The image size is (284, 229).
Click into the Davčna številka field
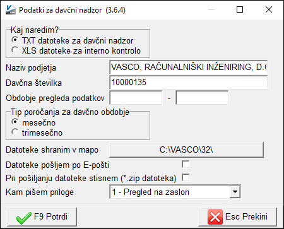(189, 83)
